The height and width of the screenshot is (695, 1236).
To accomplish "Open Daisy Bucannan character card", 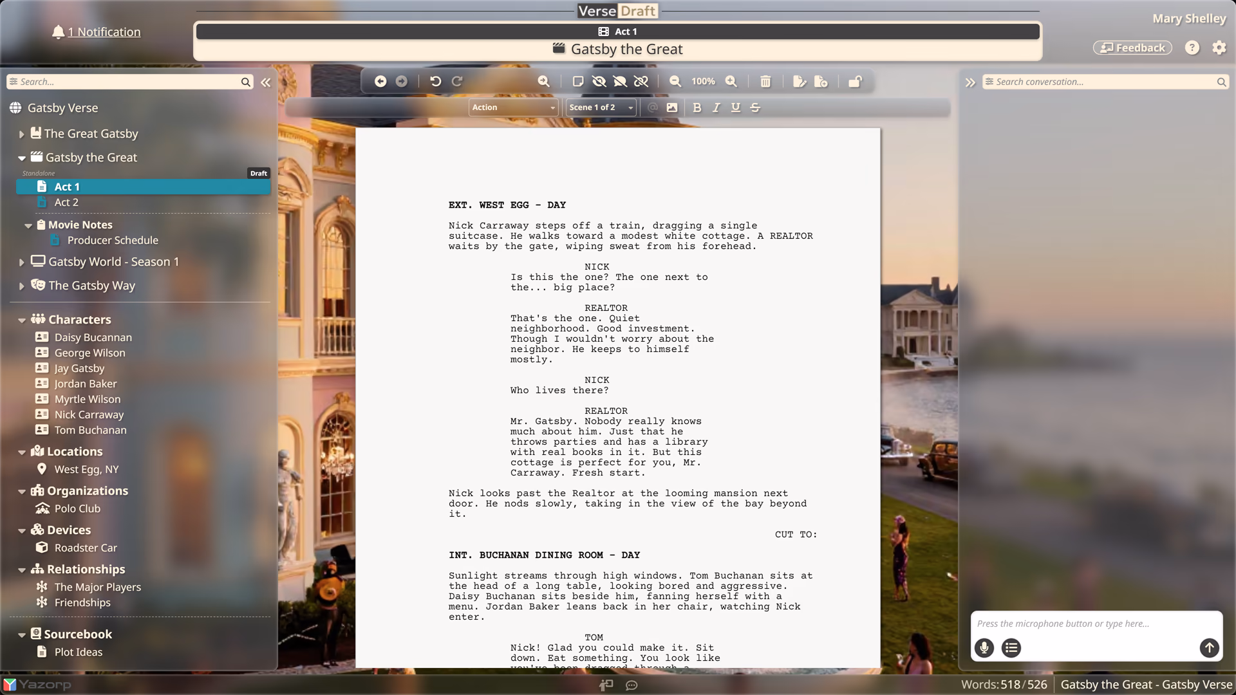I will [x=93, y=337].
